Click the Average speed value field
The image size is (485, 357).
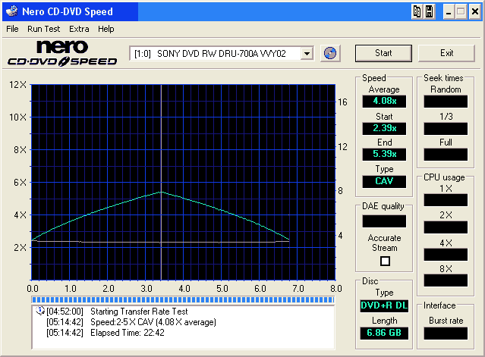384,101
